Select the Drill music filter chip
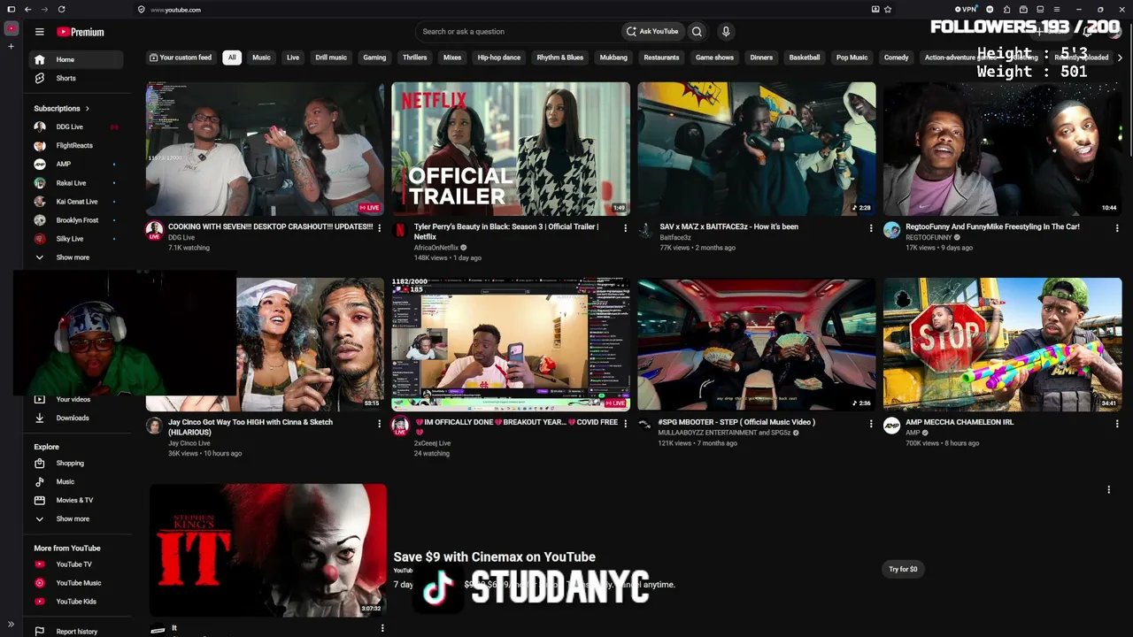Screen dimensions: 1133x637 [331, 58]
